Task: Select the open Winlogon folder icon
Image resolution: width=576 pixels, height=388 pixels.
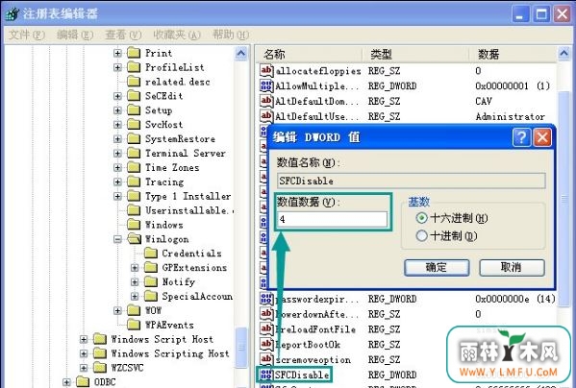Action: point(134,239)
